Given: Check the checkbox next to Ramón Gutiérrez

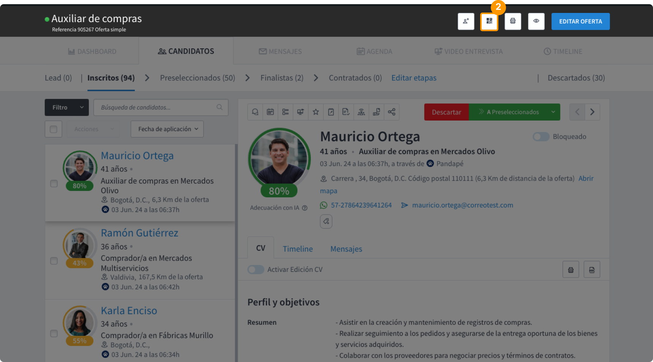Looking at the screenshot, I should pos(54,261).
